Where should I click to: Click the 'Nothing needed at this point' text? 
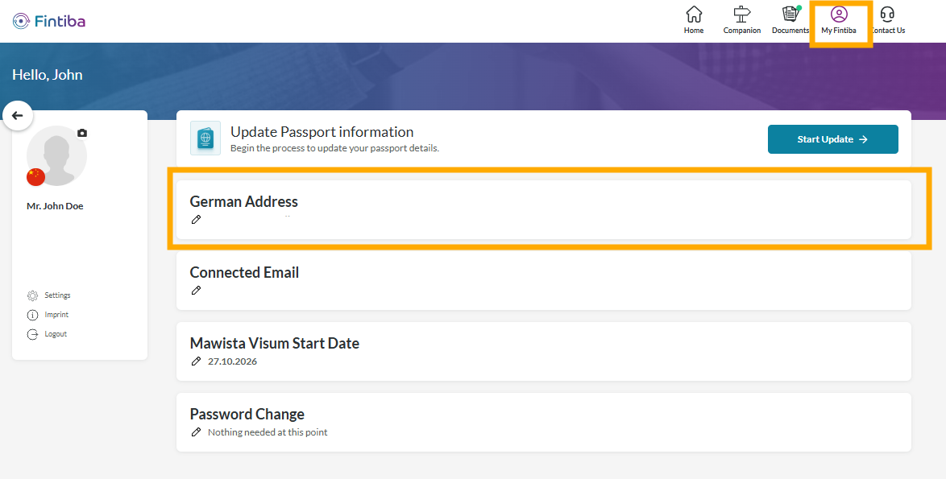tap(268, 432)
